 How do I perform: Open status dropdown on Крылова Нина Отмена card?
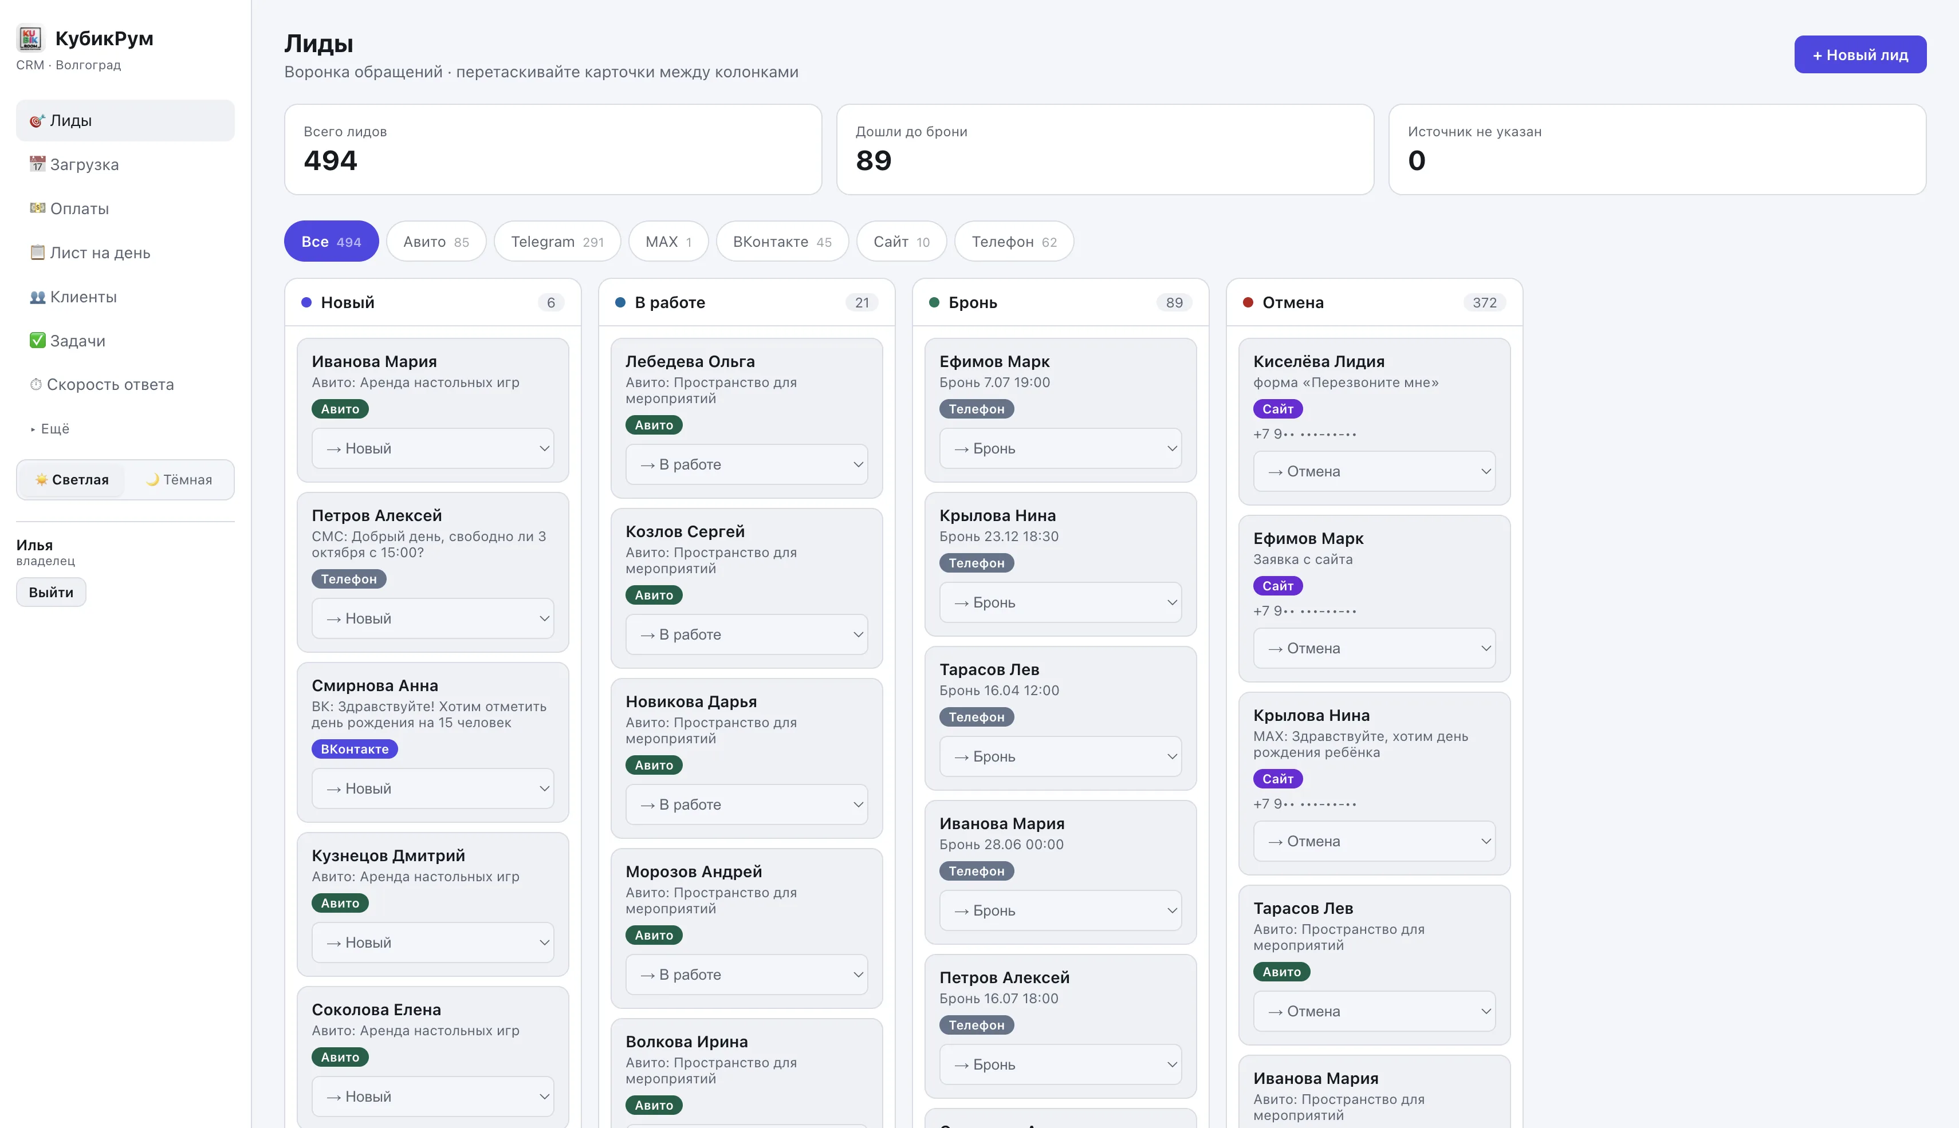point(1374,841)
